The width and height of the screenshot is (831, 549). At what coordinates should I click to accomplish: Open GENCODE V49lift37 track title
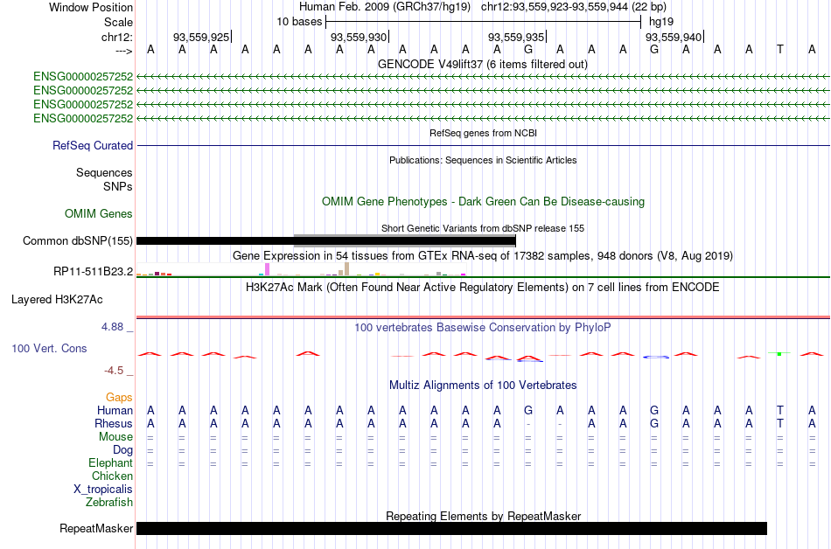click(x=482, y=65)
